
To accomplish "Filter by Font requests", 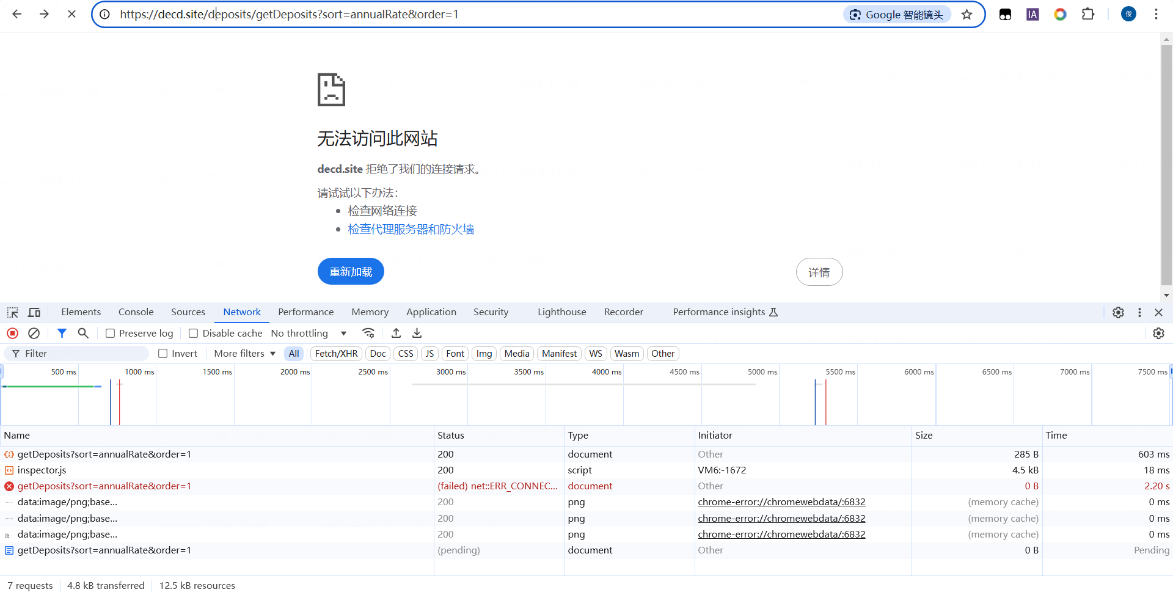I will coord(455,354).
